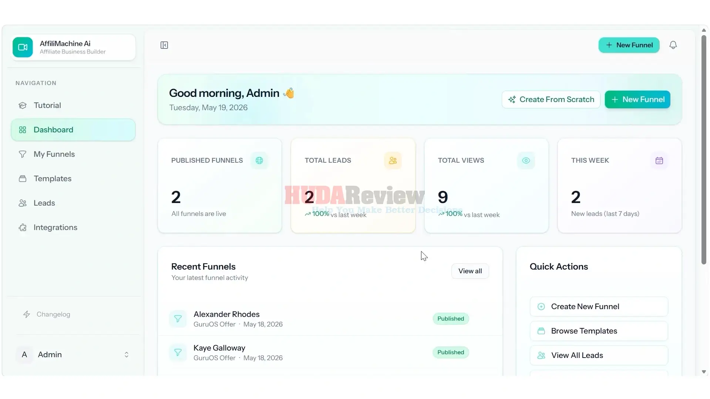Image resolution: width=710 pixels, height=399 pixels.
Task: Click the funnel icon beside Kaye Galloway
Action: (x=178, y=352)
